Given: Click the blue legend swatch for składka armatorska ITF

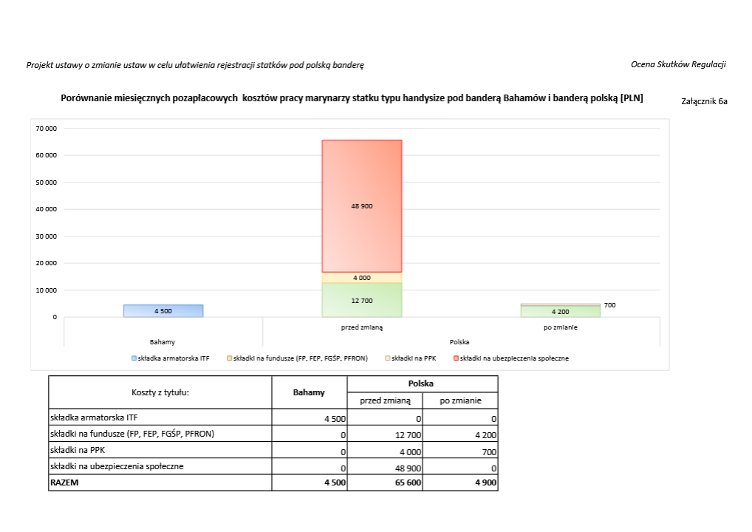Looking at the screenshot, I should point(134,358).
